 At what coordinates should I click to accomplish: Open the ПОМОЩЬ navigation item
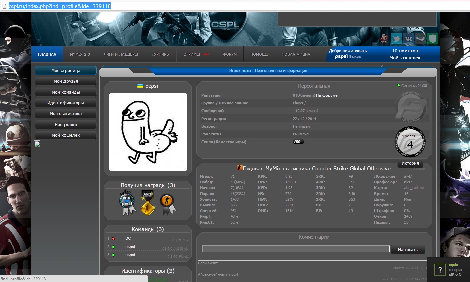259,54
